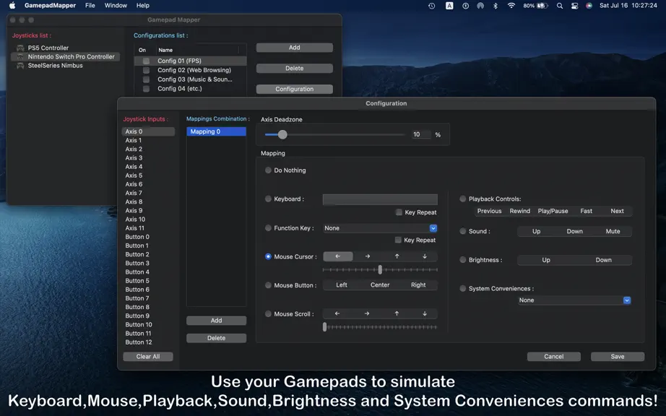Choose Mouse Scroll down arrow

(424, 313)
